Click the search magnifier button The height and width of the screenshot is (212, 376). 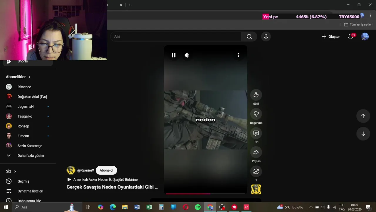coord(249,37)
